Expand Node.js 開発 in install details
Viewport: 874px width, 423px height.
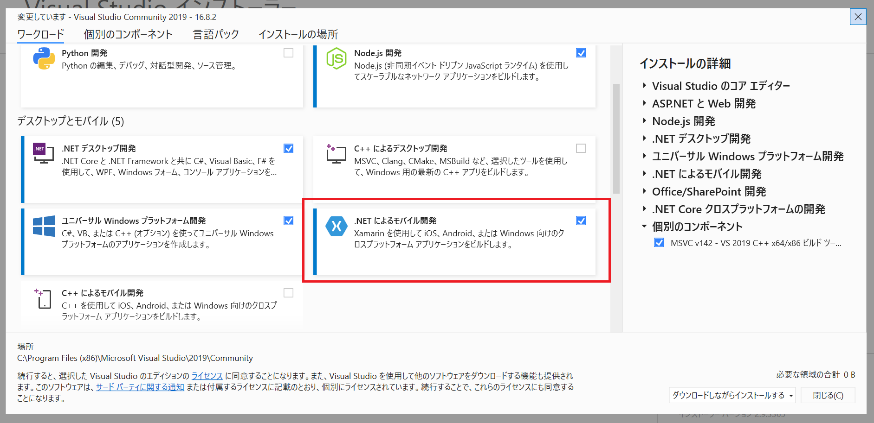tap(644, 121)
